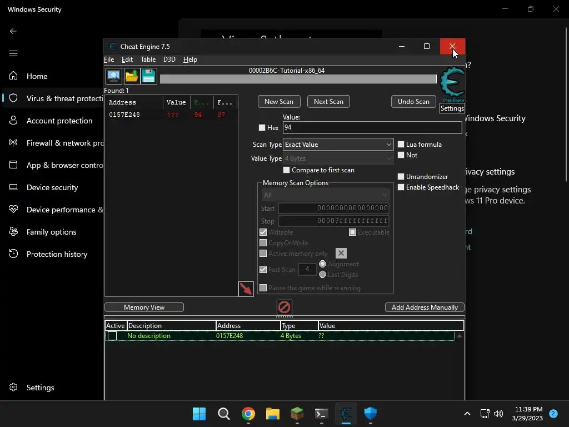
Task: Toggle the Windows Security hamburger menu
Action: pyautogui.click(x=13, y=53)
